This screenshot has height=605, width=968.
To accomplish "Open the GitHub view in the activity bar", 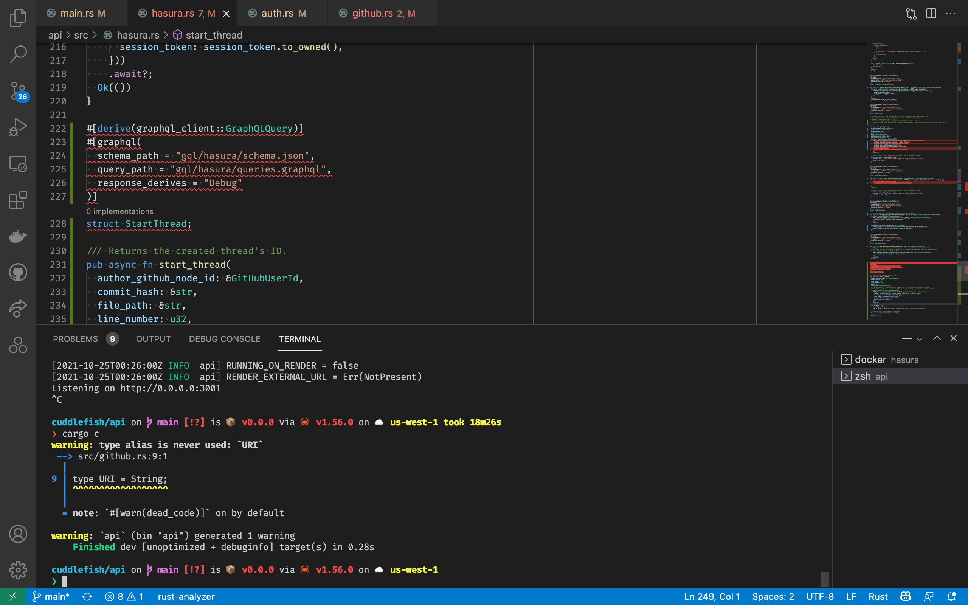I will [18, 272].
